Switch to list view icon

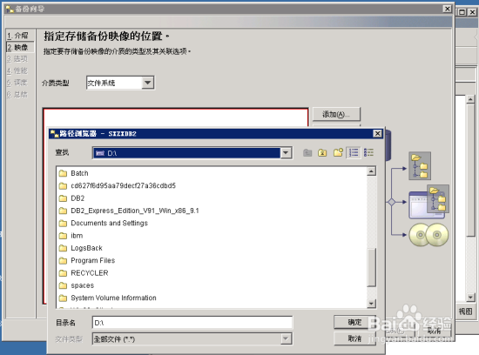[x=354, y=152]
